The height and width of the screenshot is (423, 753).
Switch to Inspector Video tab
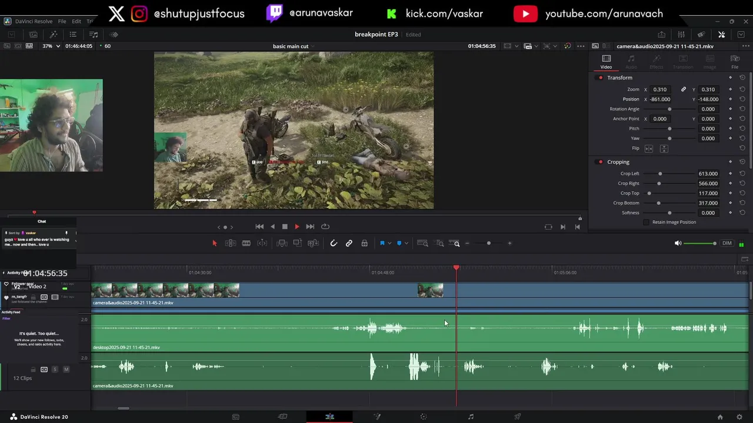point(606,62)
